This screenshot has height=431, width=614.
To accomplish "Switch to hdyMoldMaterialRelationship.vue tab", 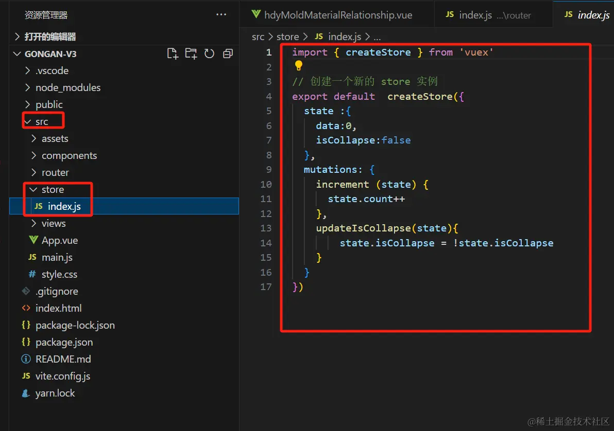I will pyautogui.click(x=337, y=15).
